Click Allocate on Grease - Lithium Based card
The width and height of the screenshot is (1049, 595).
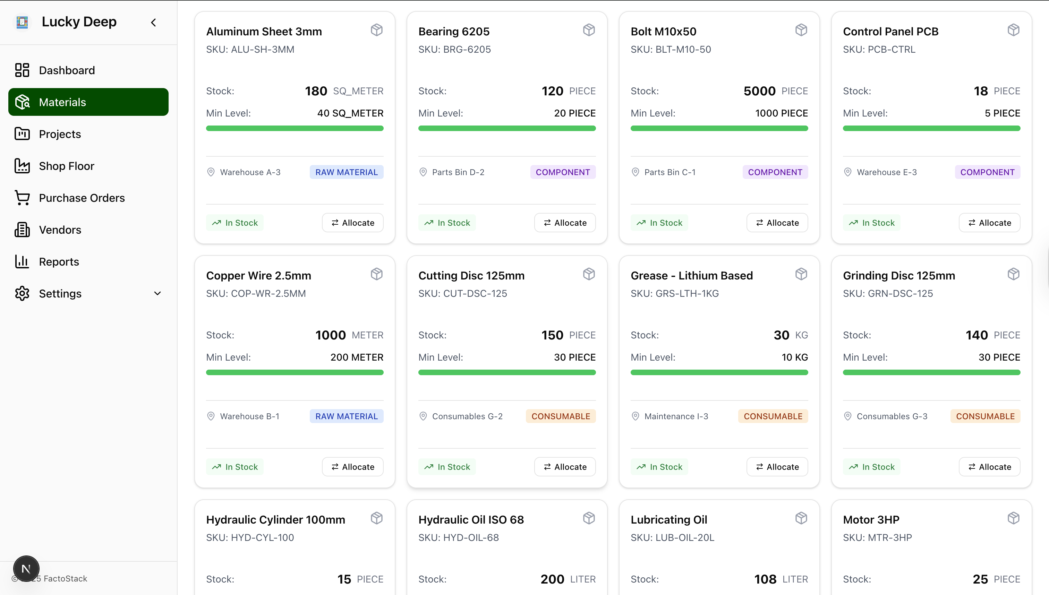click(x=777, y=466)
